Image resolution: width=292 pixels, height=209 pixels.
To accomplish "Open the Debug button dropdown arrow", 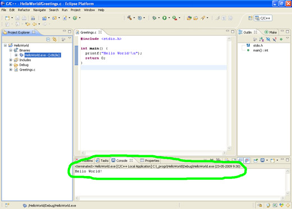I will (x=159, y=18).
